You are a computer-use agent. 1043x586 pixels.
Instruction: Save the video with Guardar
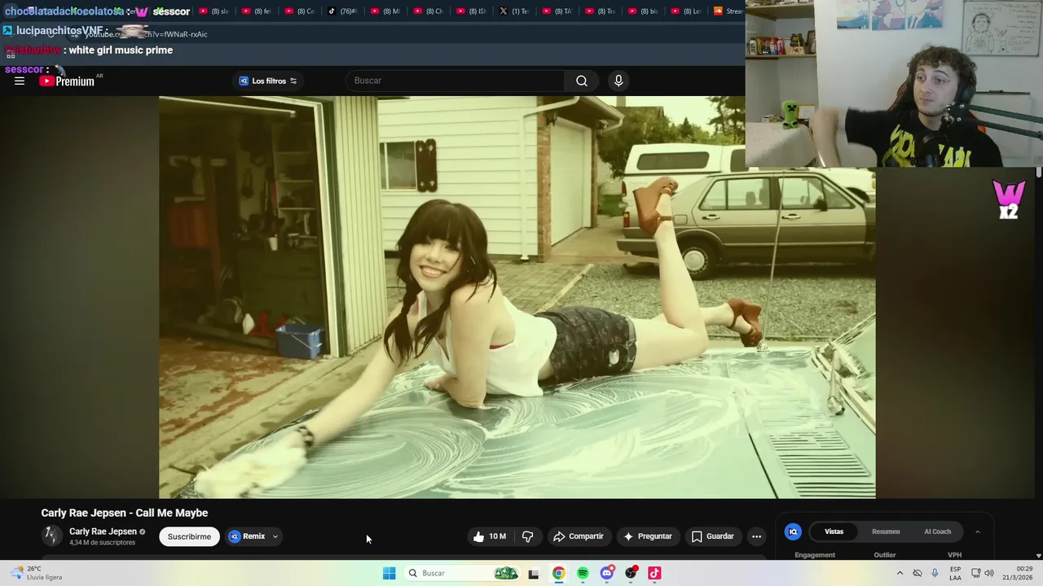coord(712,536)
